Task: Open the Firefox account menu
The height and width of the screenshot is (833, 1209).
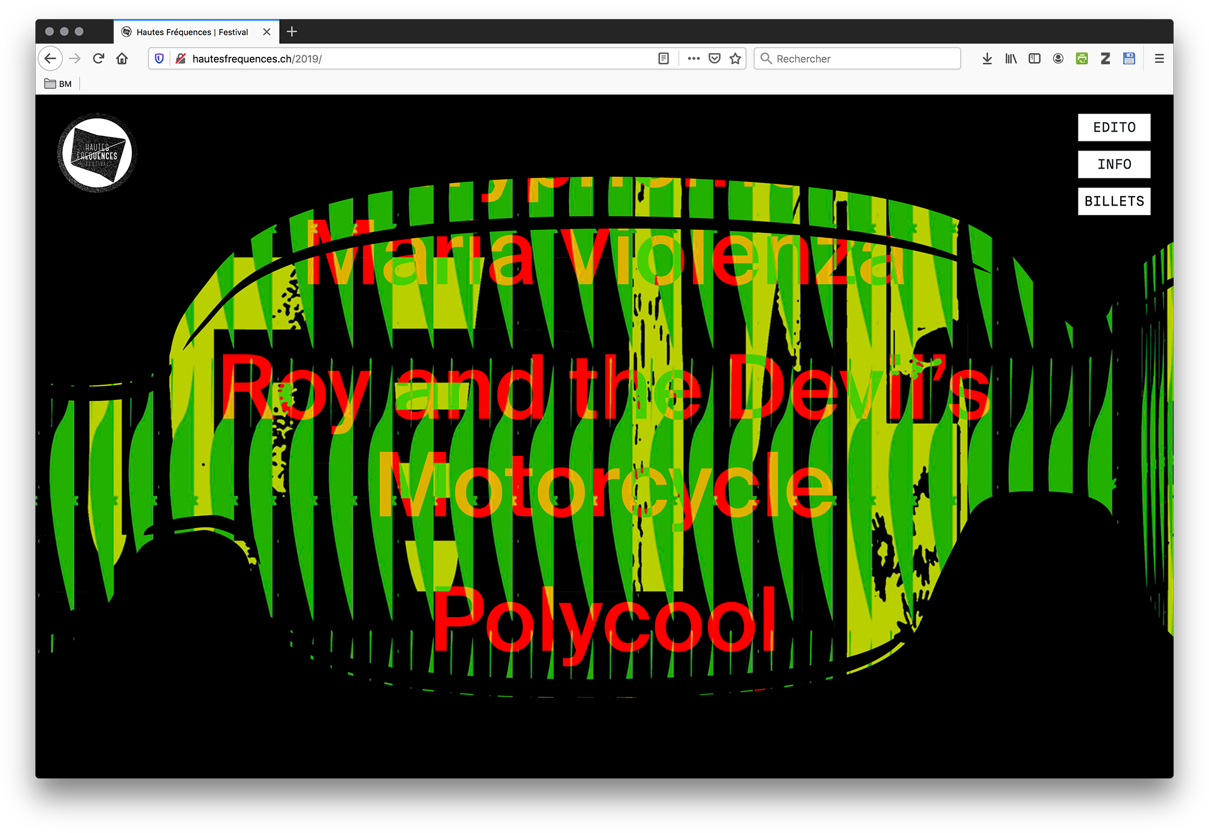Action: point(1058,59)
